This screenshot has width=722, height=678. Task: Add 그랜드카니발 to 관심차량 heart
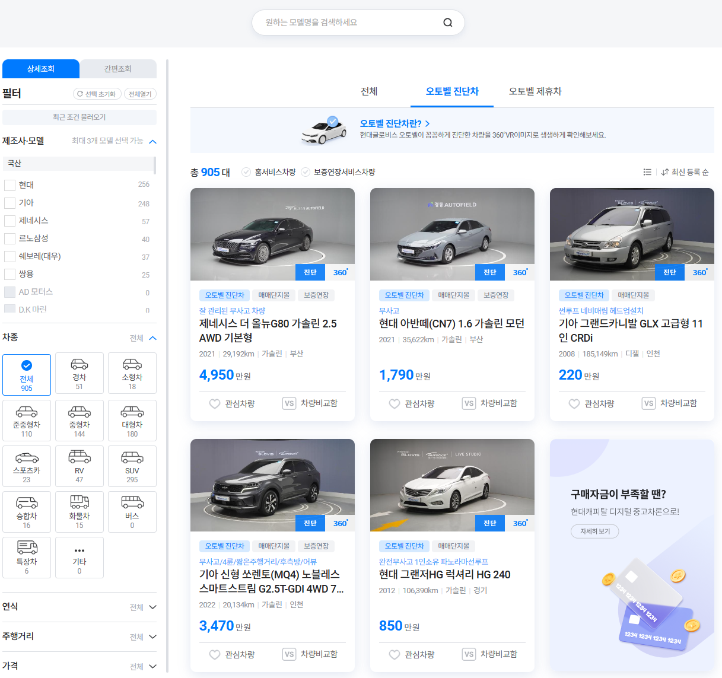(x=574, y=403)
